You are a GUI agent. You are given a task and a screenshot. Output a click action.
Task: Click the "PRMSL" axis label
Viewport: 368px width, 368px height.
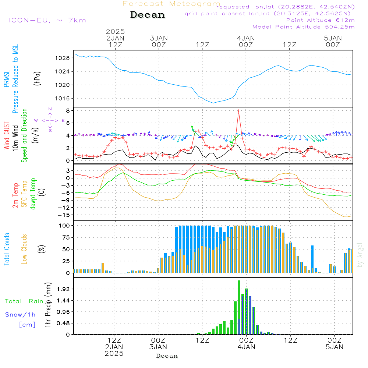[x=7, y=79]
